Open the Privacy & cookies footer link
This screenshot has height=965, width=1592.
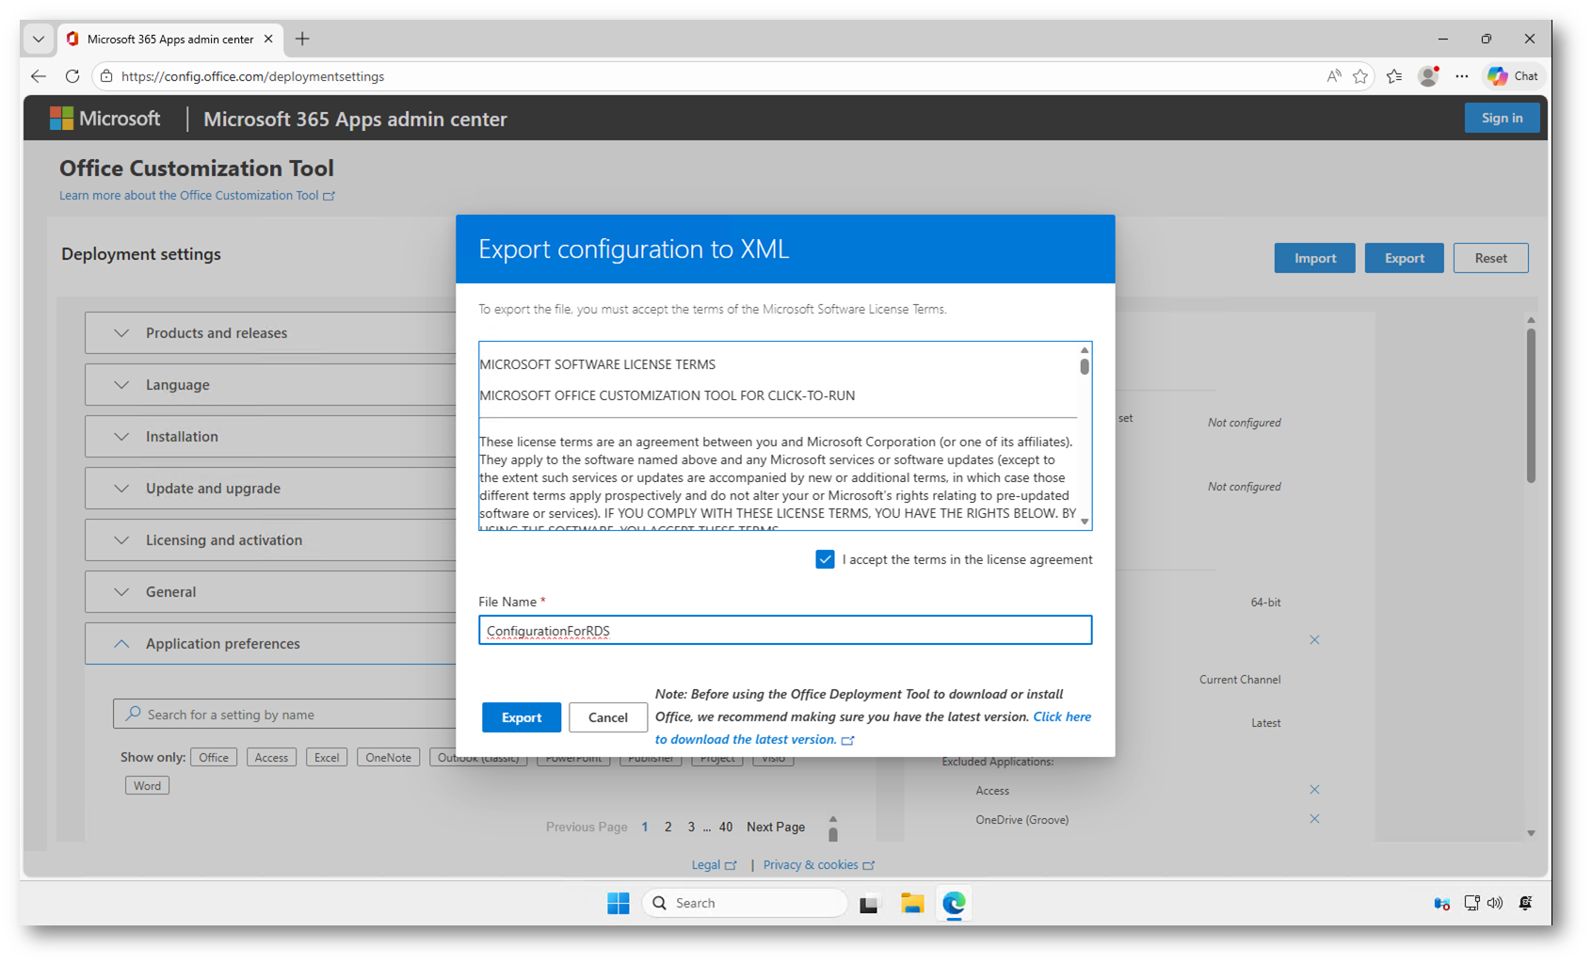tap(819, 865)
